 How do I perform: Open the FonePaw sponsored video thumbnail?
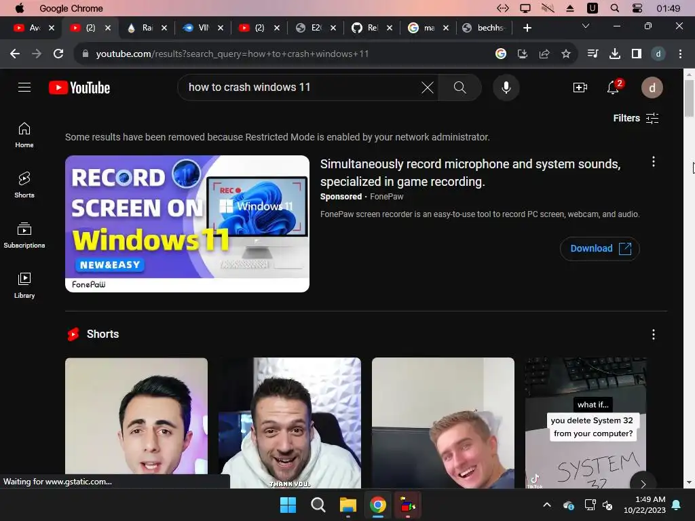(187, 223)
